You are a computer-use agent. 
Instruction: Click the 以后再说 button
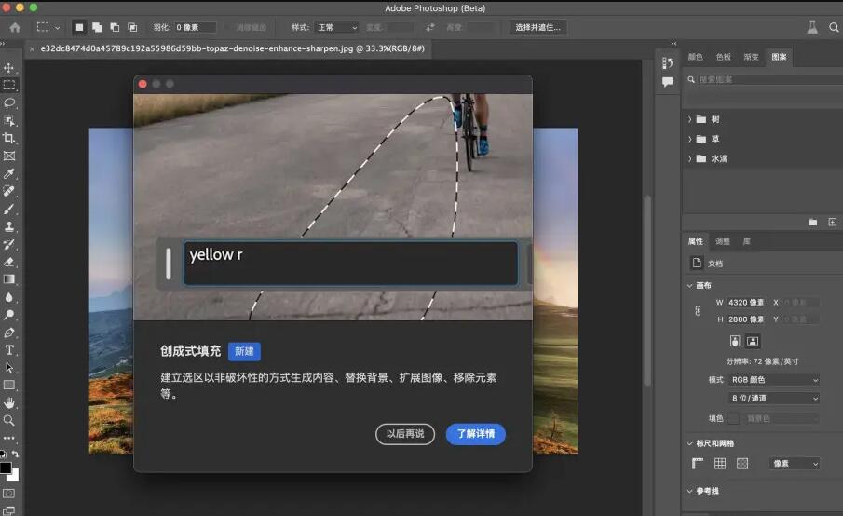coord(405,434)
